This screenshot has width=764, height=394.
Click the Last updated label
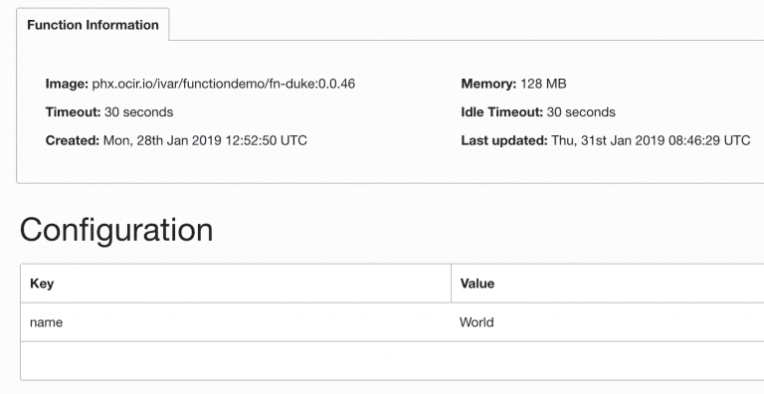point(504,140)
